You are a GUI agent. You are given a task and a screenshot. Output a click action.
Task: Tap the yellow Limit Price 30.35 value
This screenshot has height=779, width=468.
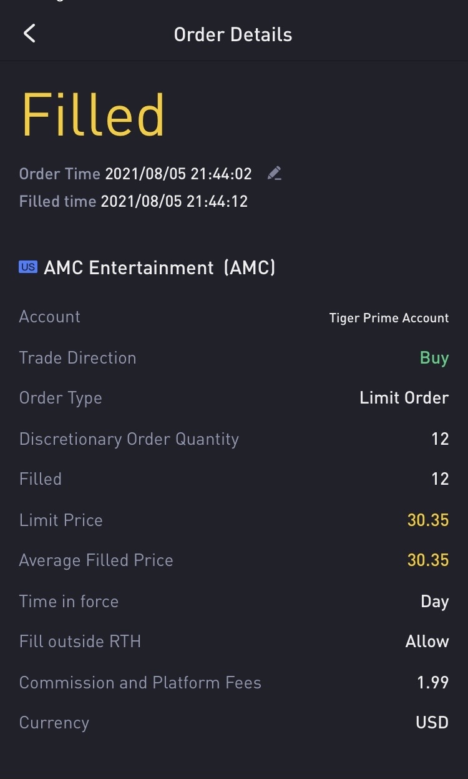pos(427,520)
